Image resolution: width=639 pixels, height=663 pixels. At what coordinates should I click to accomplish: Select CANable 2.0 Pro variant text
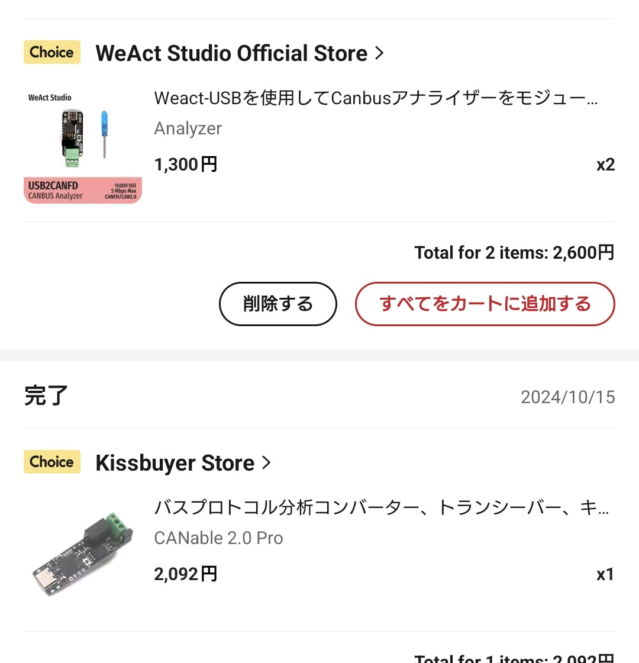(x=218, y=538)
